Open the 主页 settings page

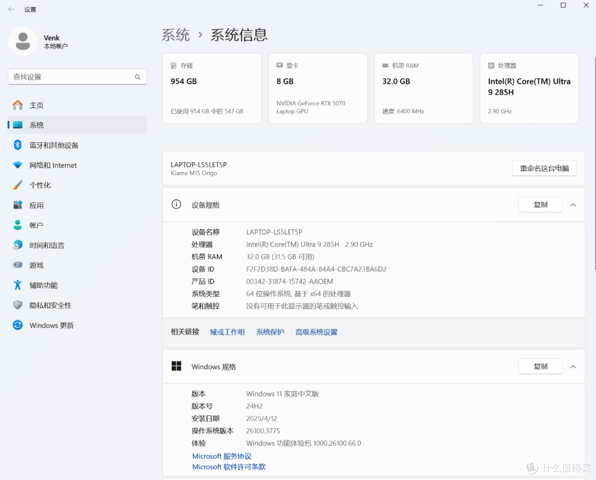(77, 105)
